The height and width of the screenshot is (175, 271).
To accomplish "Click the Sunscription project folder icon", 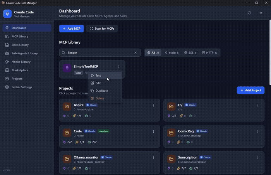I will coord(171,159).
